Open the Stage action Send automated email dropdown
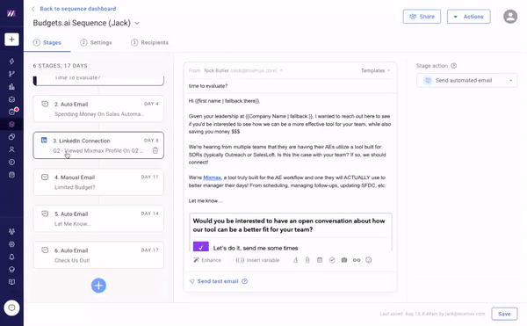This screenshot has height=326, width=527. 467,80
